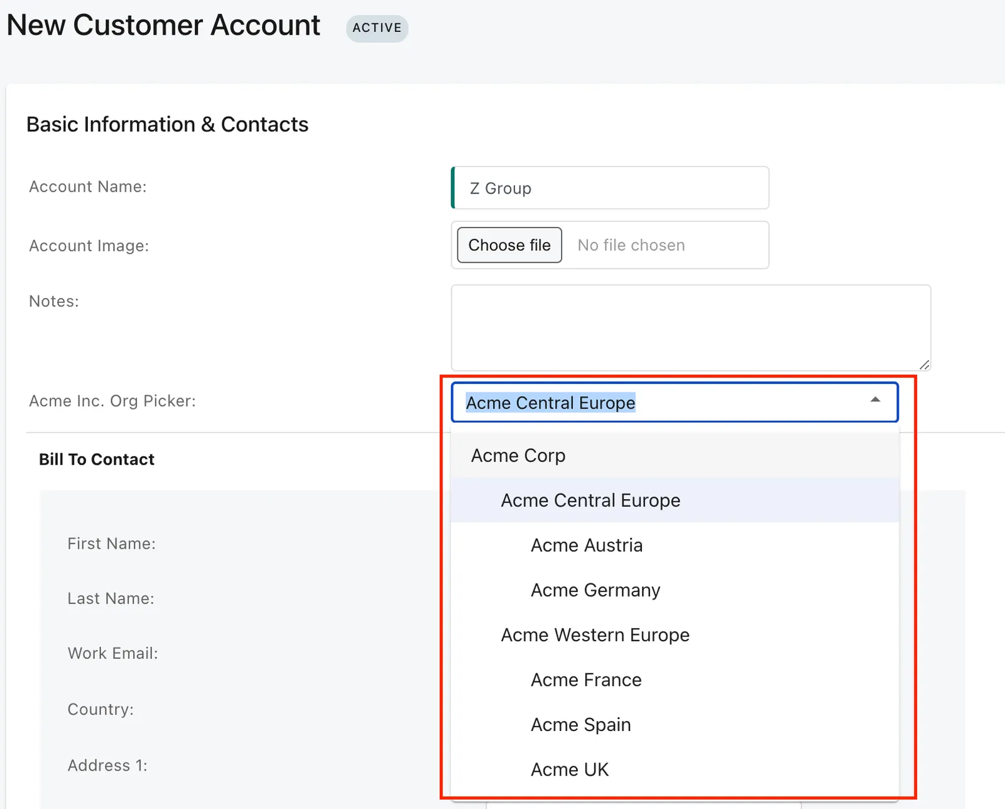The width and height of the screenshot is (1005, 809).
Task: Click the Basic Information & Contacts heading
Action: point(168,124)
